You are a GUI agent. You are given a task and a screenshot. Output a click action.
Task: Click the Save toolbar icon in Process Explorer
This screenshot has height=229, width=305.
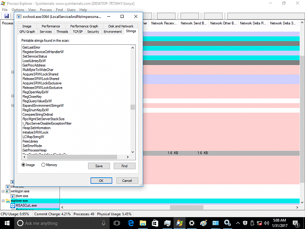[7, 16]
